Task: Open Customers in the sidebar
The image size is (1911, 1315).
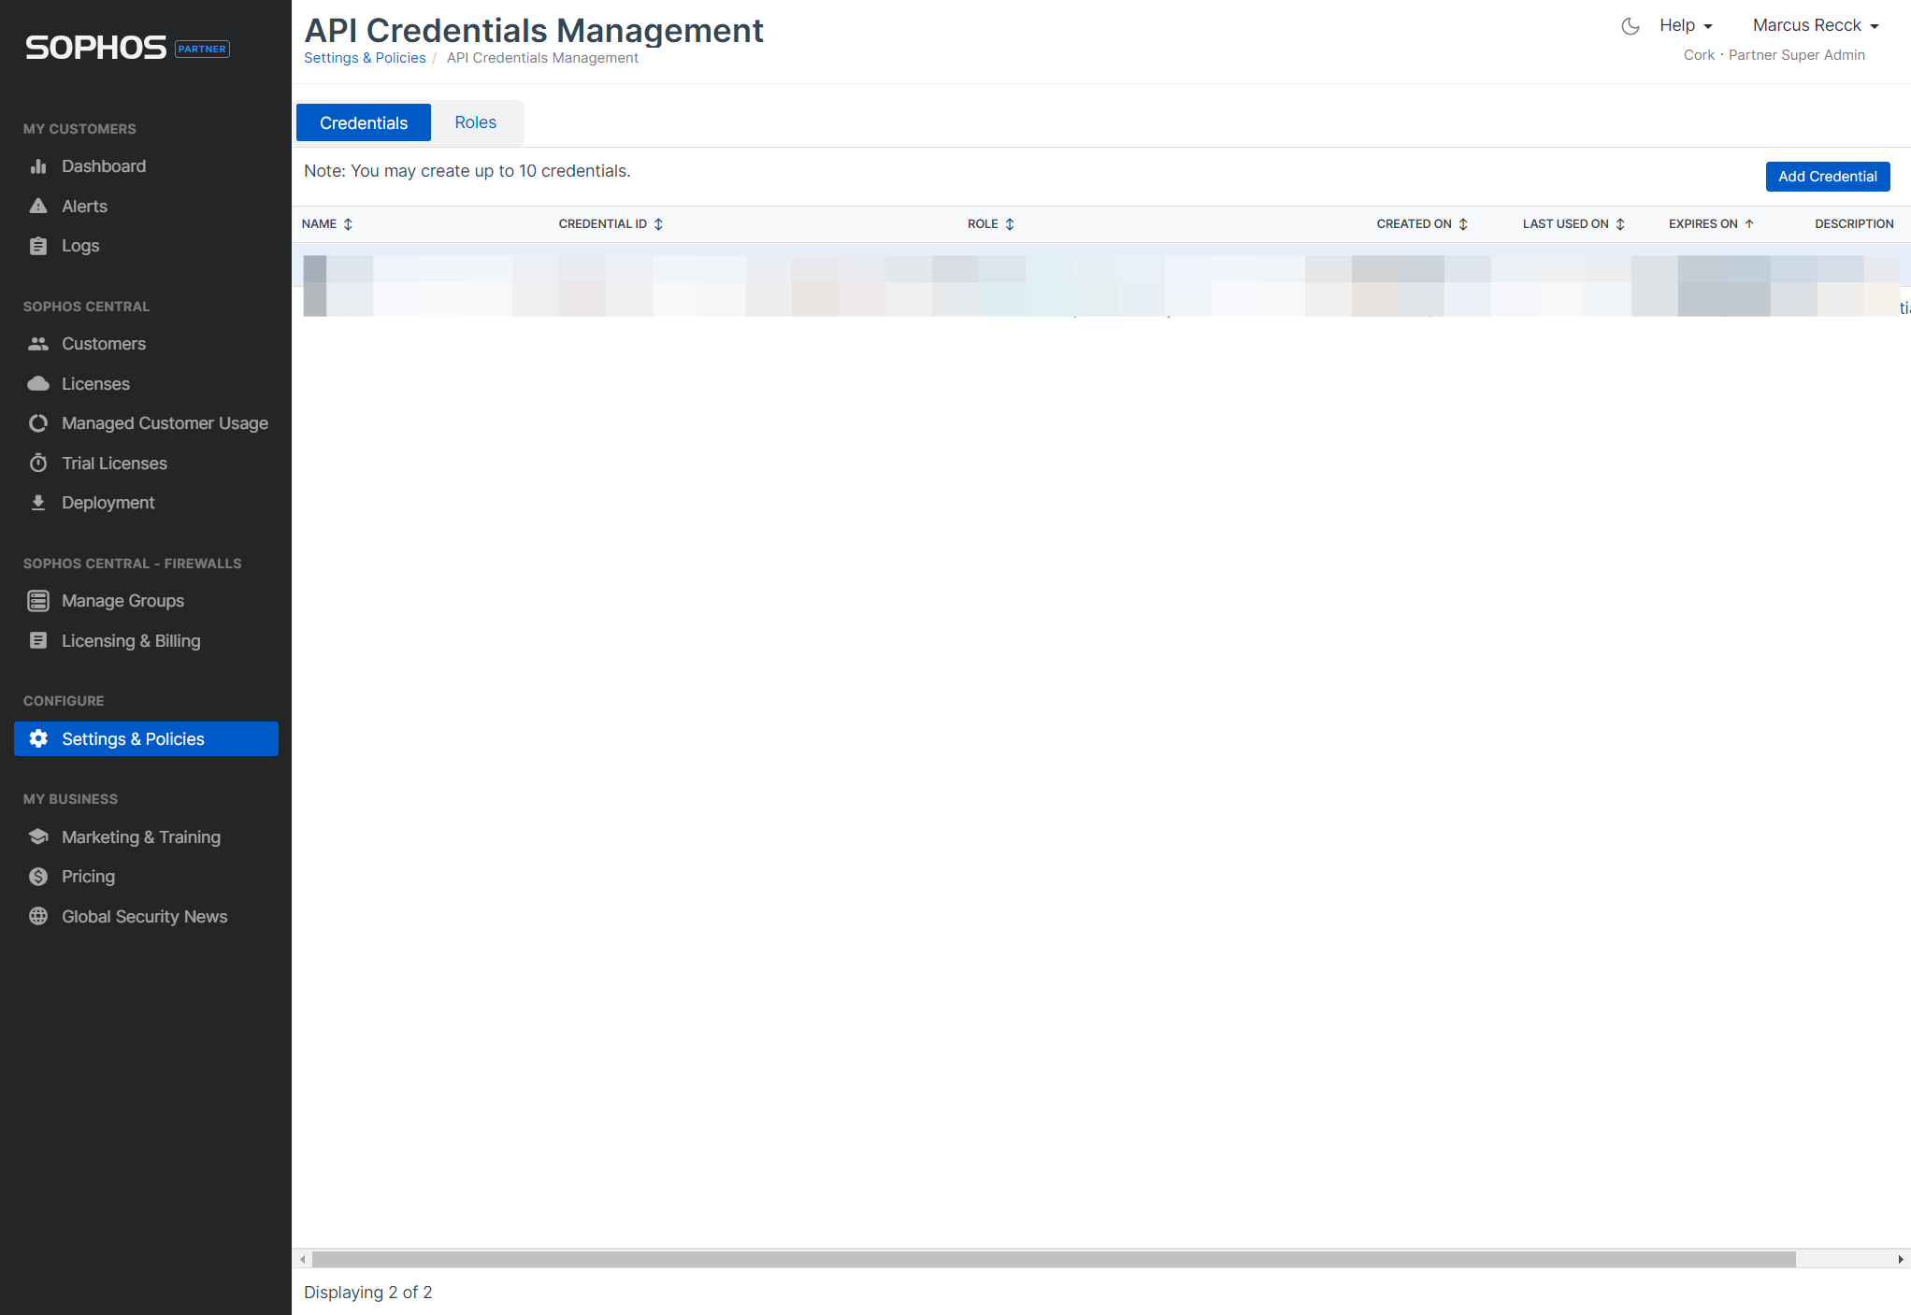Action: (104, 344)
